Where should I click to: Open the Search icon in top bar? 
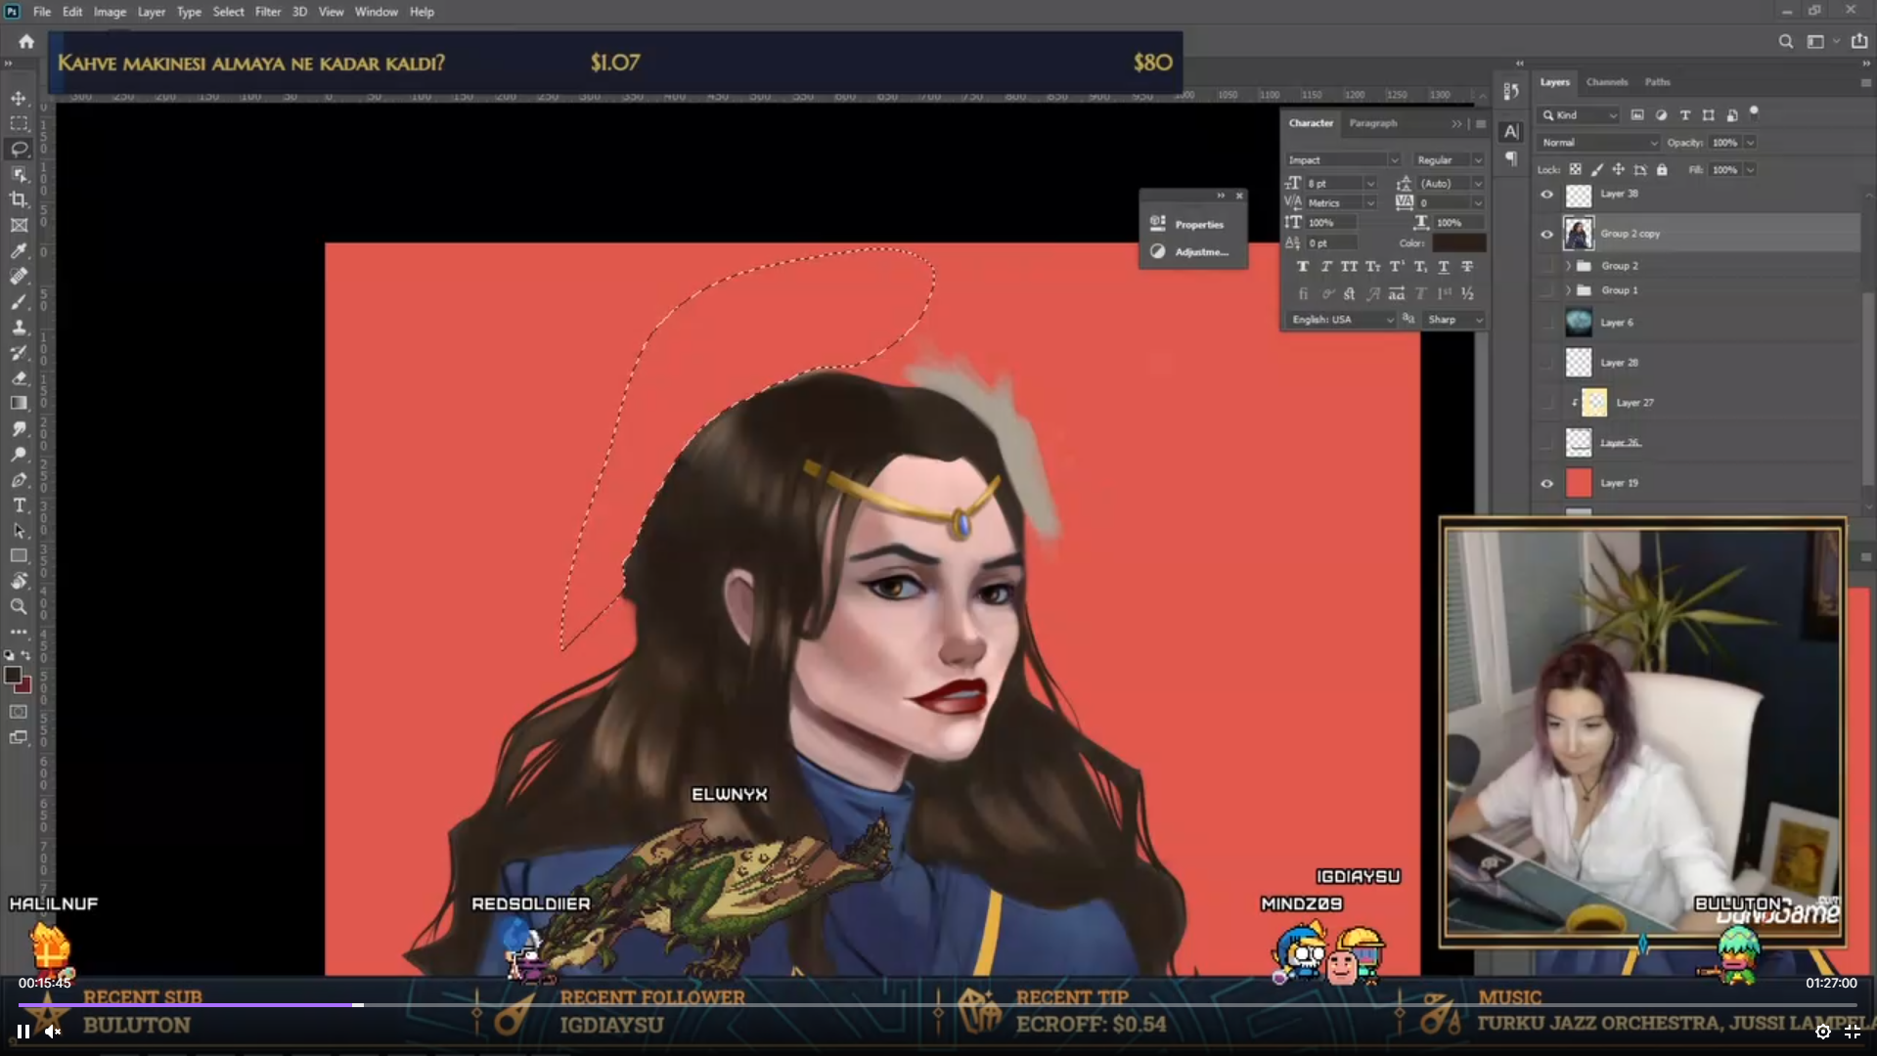point(1785,41)
